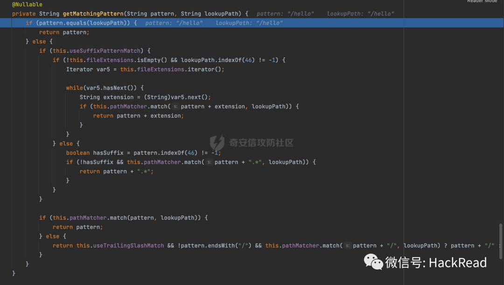Click the getMatchingPattern method name
The image size is (504, 285).
pos(93,14)
